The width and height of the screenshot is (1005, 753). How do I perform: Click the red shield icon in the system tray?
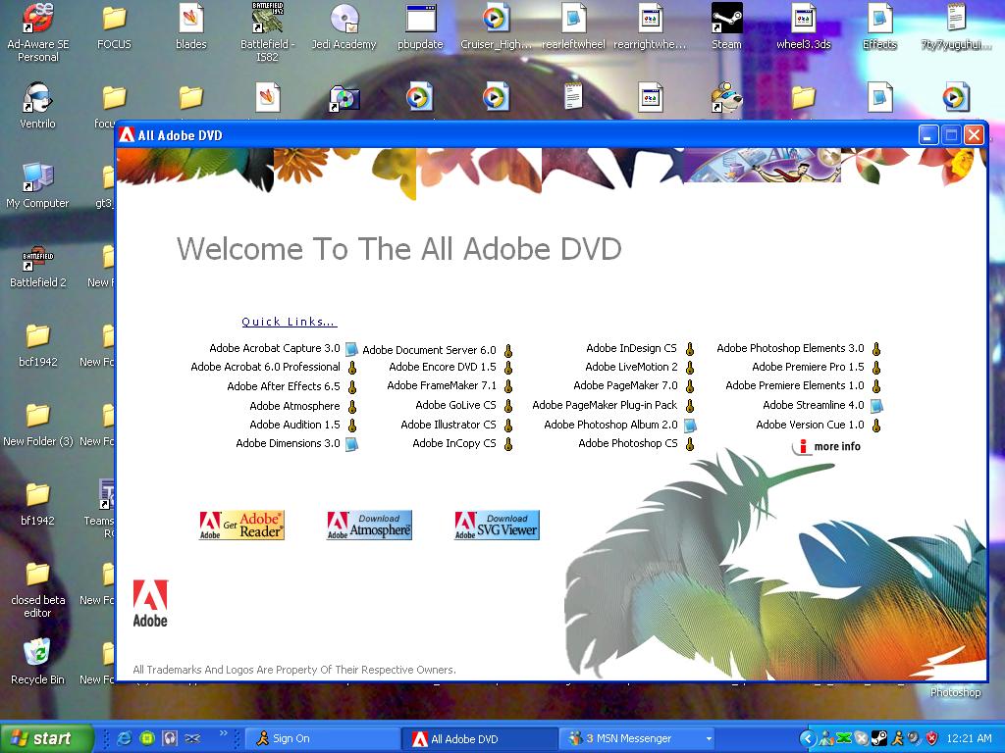932,738
